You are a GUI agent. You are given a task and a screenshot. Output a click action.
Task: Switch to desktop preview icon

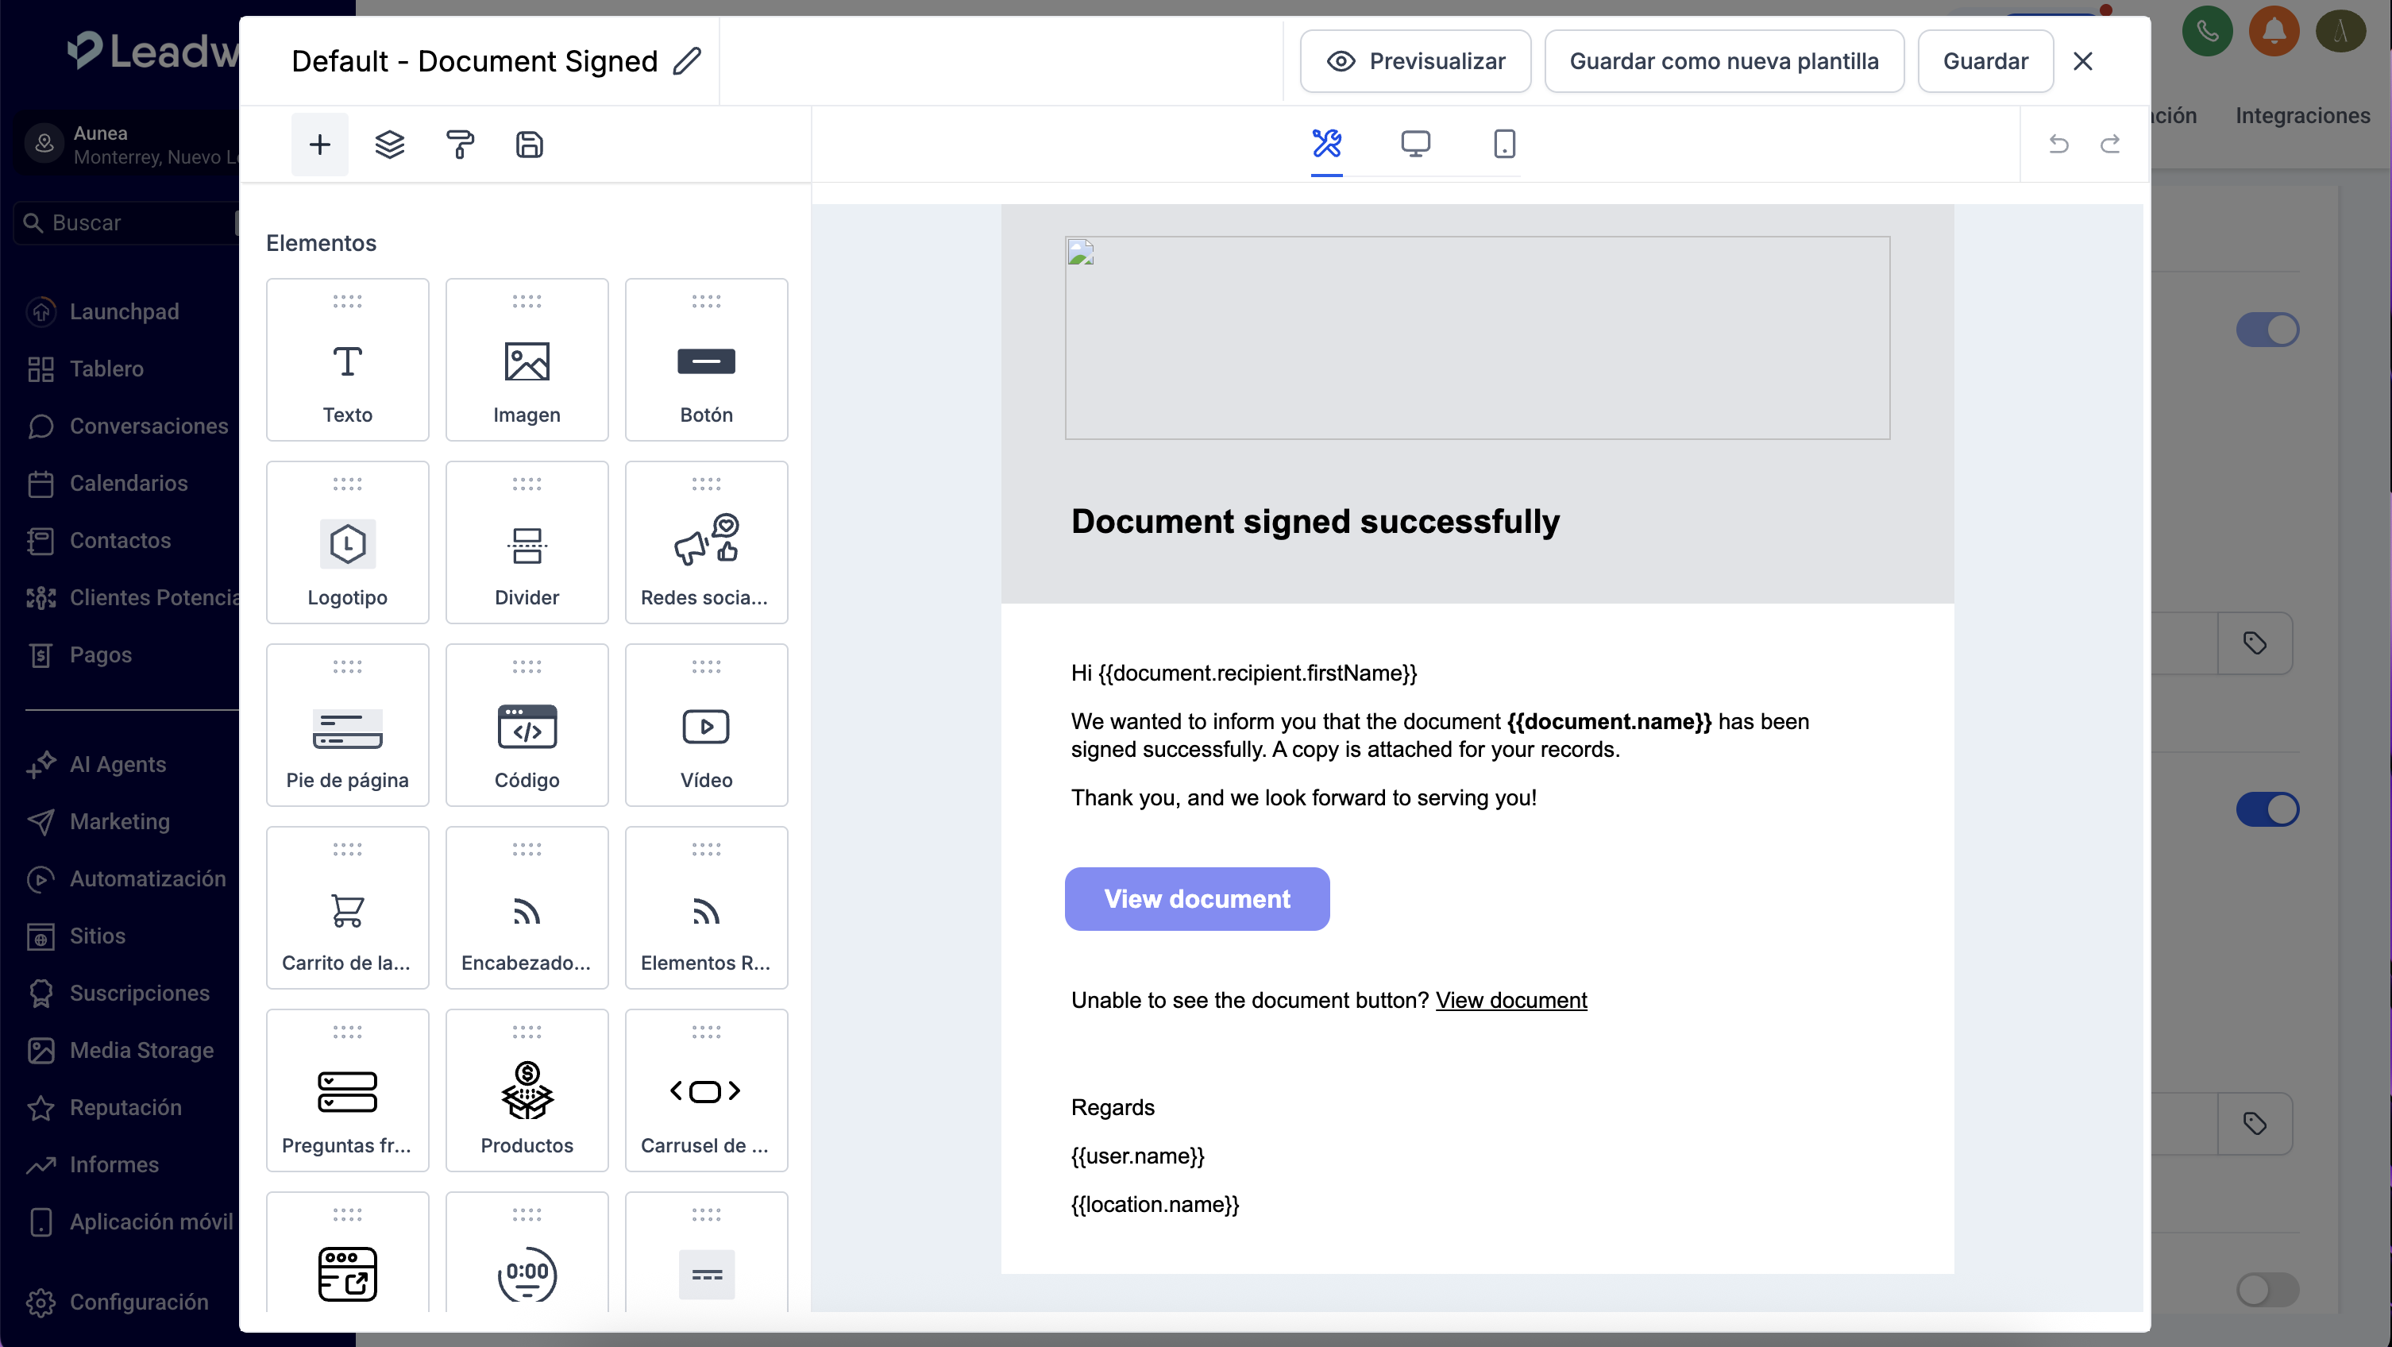[1415, 144]
